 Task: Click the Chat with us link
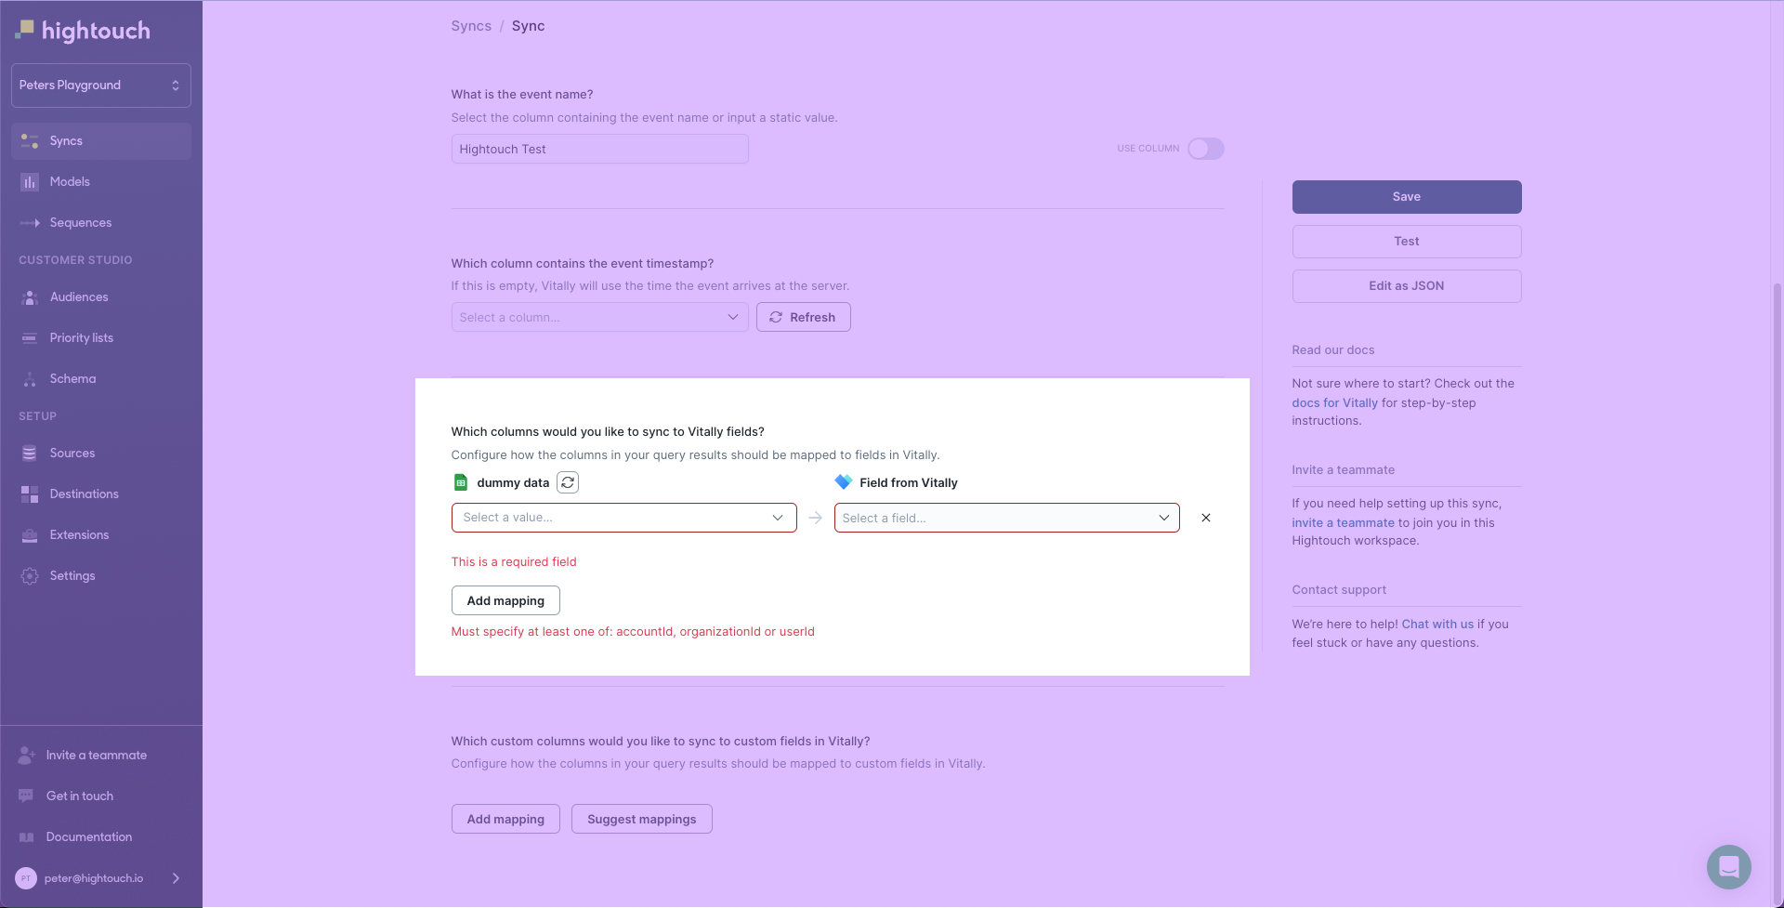tap(1437, 625)
